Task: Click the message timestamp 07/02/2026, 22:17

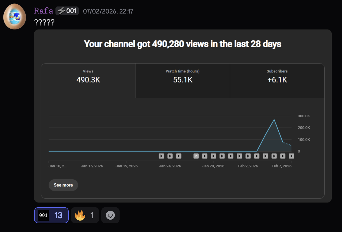Action: pos(108,11)
